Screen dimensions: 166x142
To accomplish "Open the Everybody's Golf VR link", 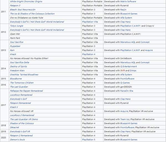I will click(20, 131).
